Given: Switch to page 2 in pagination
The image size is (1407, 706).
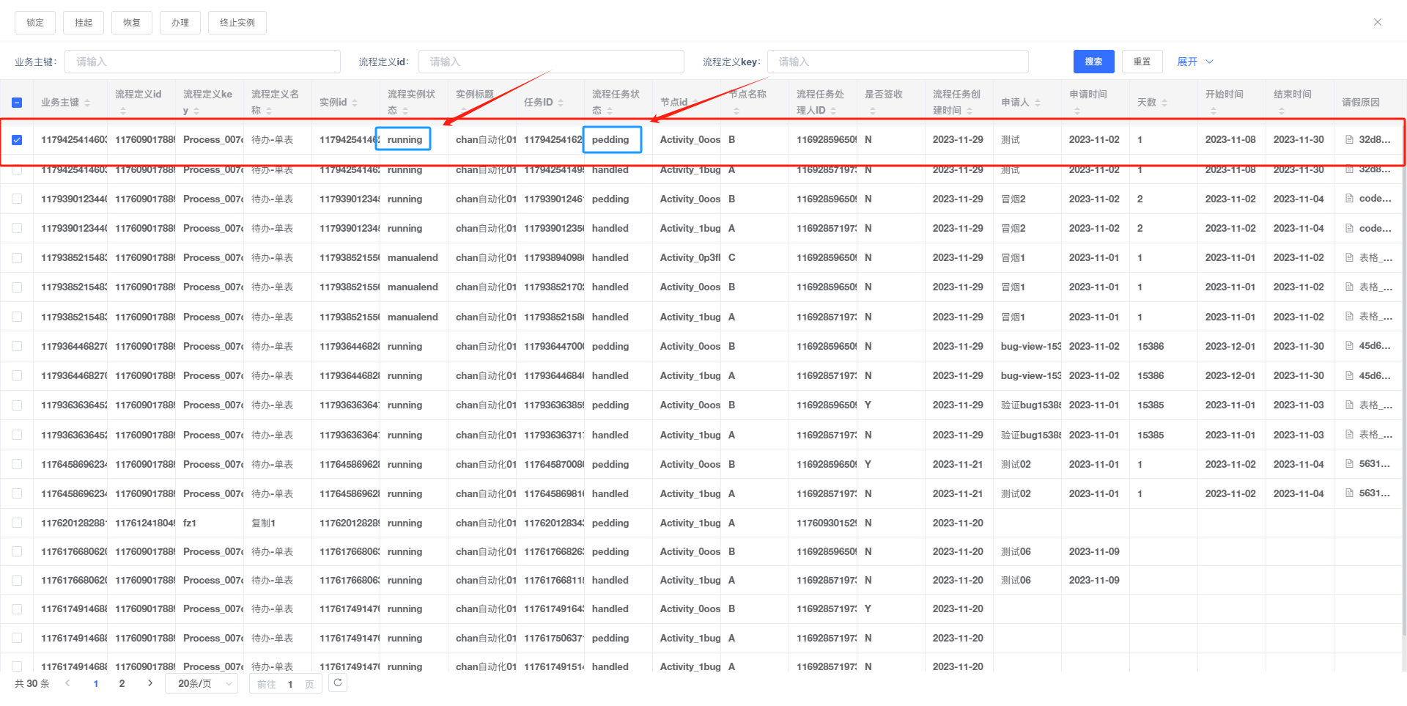Looking at the screenshot, I should 122,683.
